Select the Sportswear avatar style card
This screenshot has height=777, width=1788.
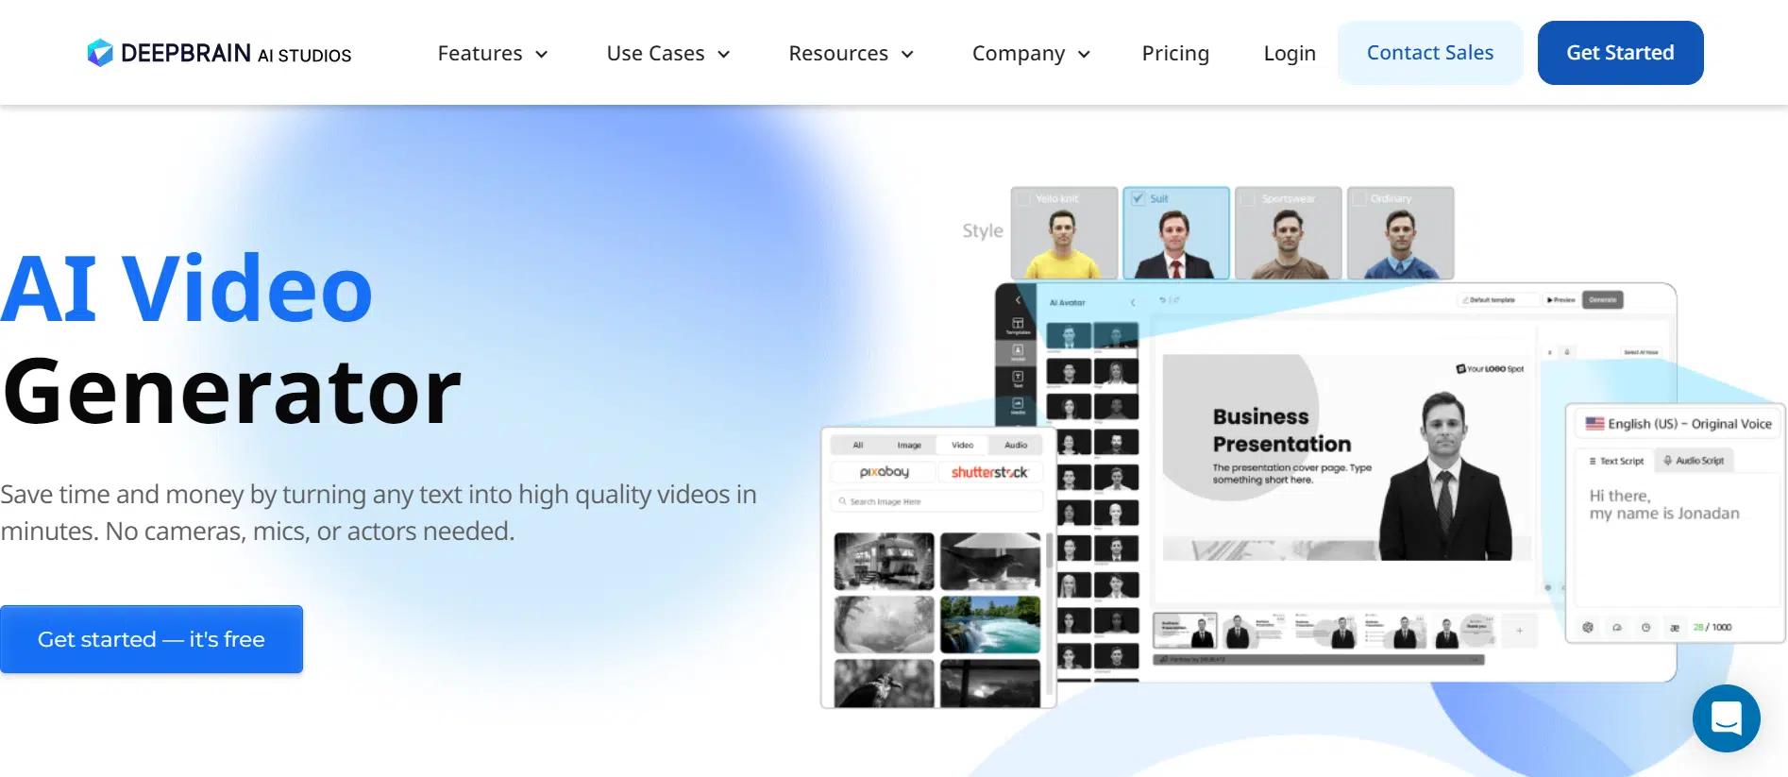tap(1288, 233)
